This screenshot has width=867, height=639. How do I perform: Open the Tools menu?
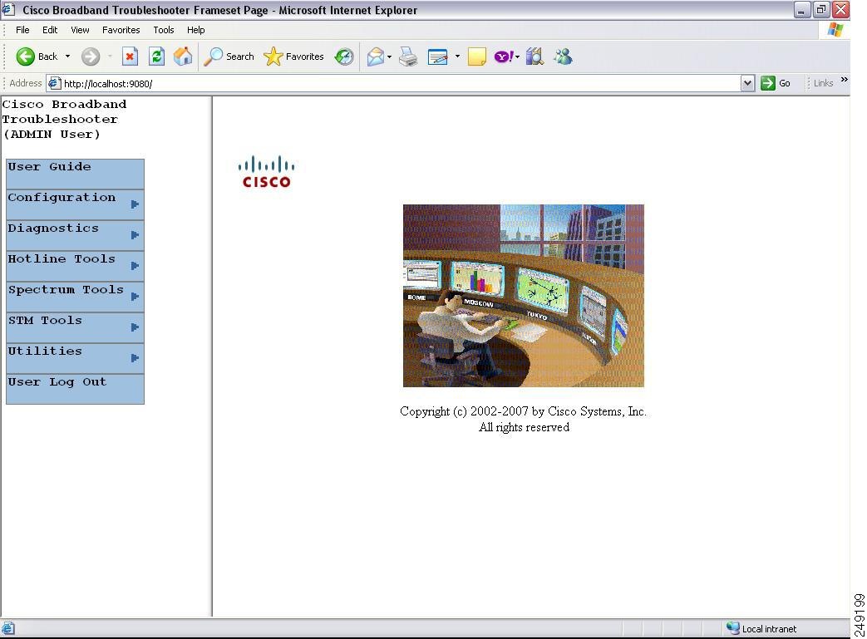[x=164, y=30]
